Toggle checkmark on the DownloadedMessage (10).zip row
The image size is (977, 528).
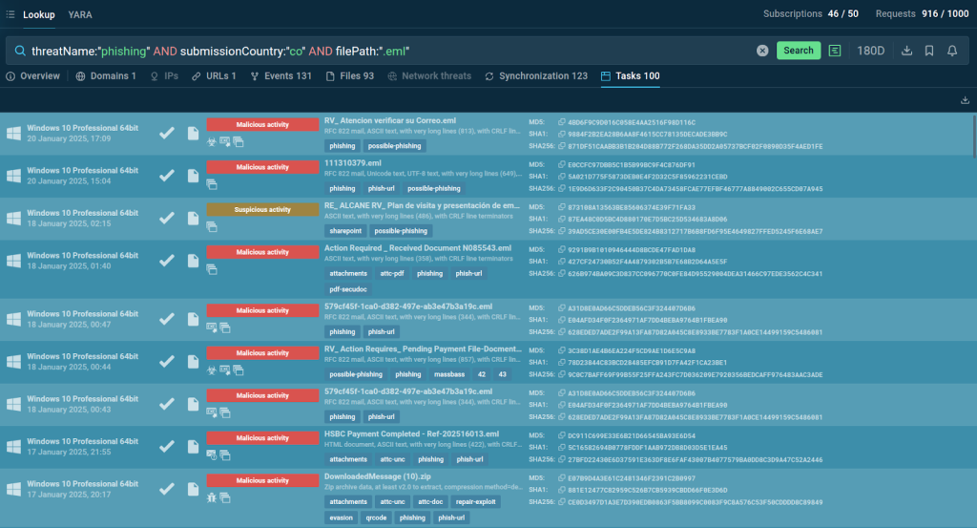click(167, 488)
